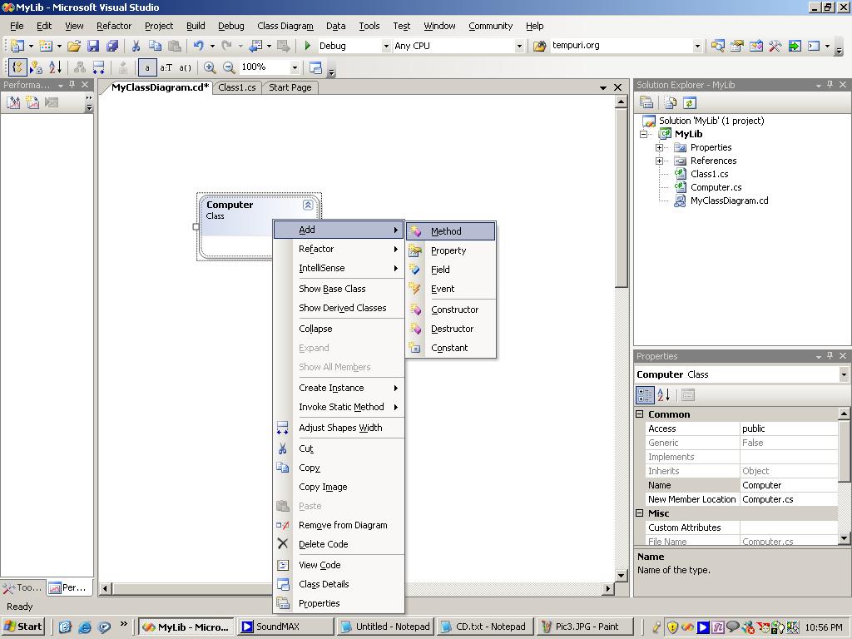Click the Save icon in toolbar
Viewport: 852px width, 639px height.
[x=93, y=47]
